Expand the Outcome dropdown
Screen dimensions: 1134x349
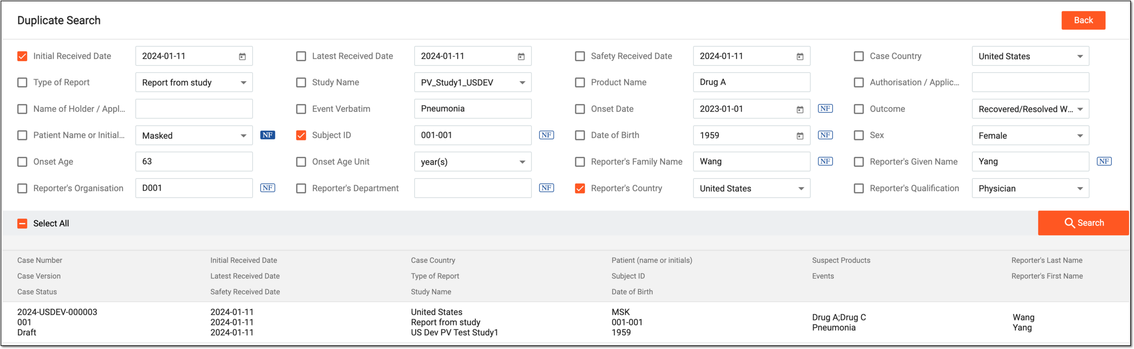[1031, 109]
